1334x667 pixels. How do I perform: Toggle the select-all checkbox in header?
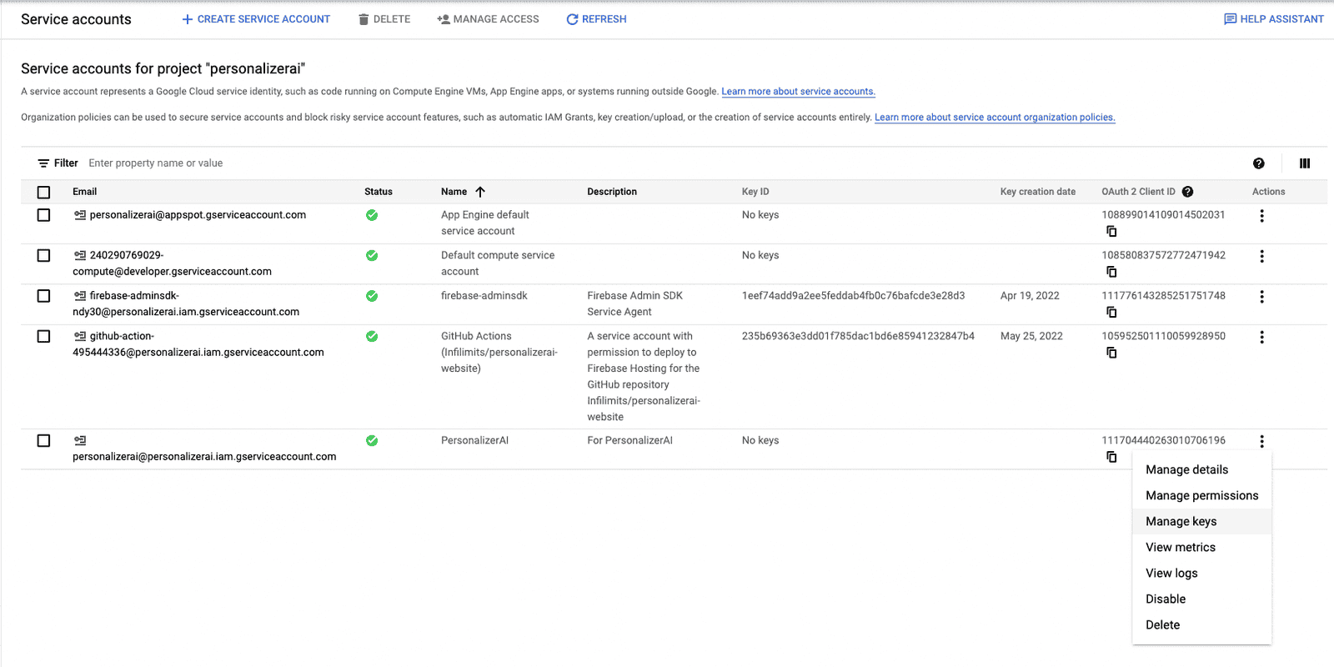(44, 193)
